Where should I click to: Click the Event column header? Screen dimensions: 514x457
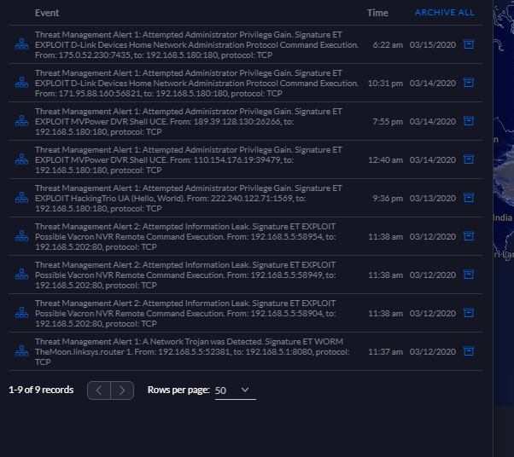click(47, 13)
